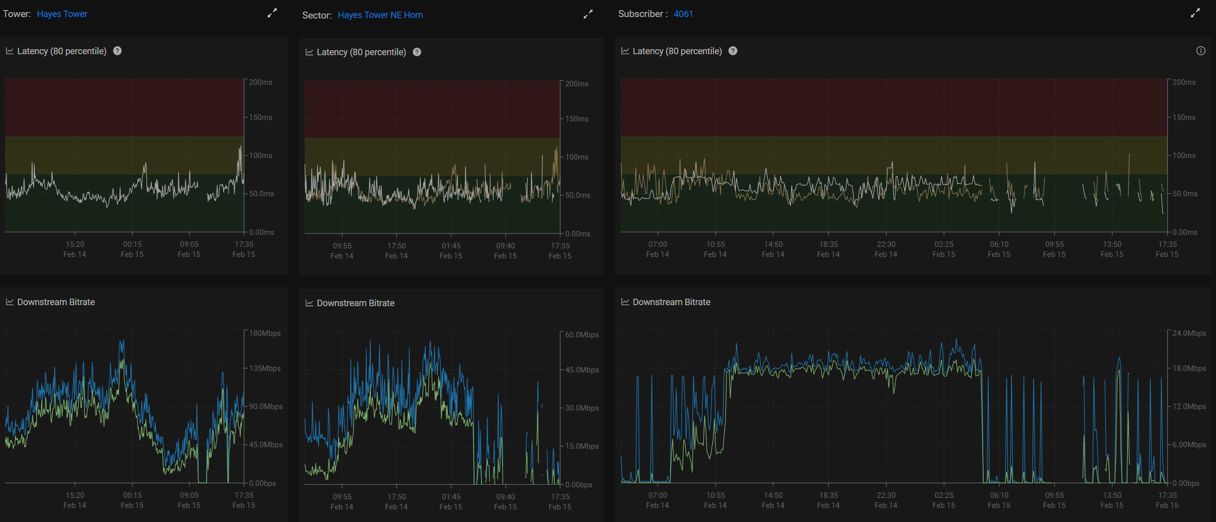Open info icon on Subscriber Latency chart

pos(1200,51)
